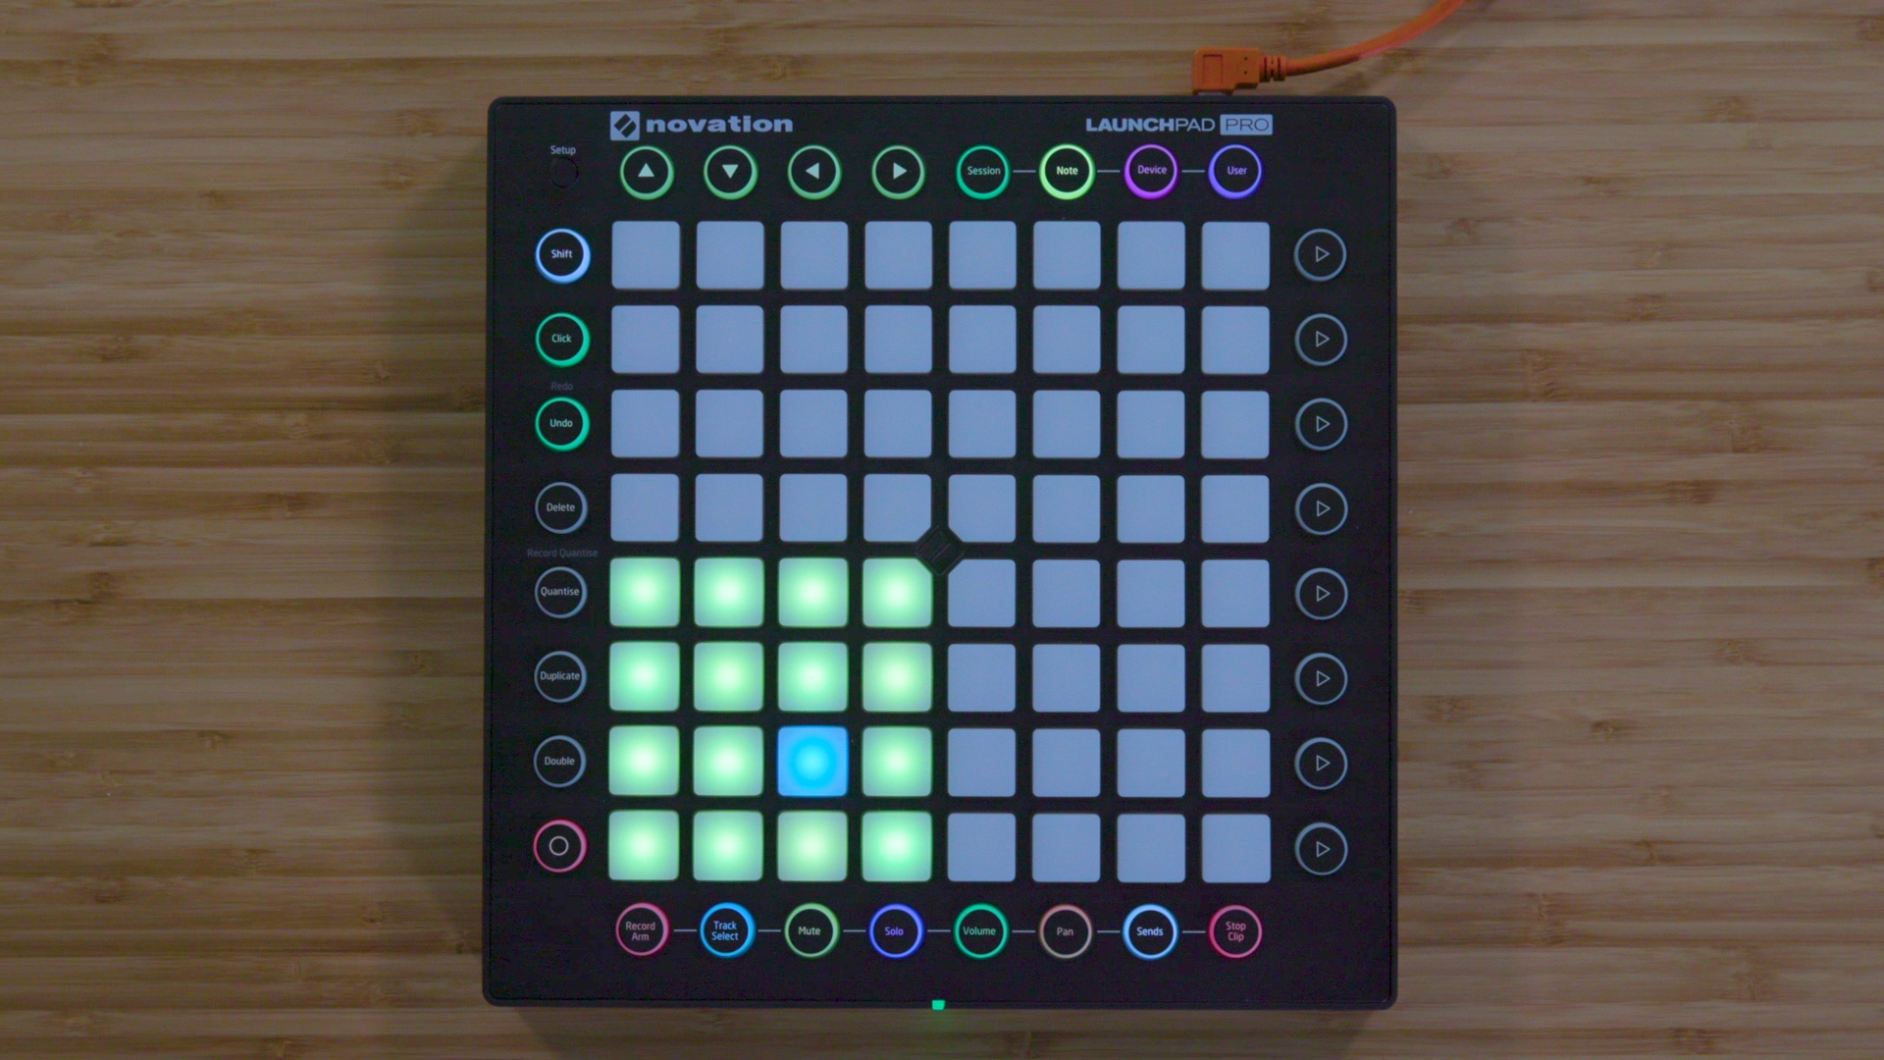1884x1060 pixels.
Task: Toggle the Device mode button
Action: pyautogui.click(x=1146, y=170)
